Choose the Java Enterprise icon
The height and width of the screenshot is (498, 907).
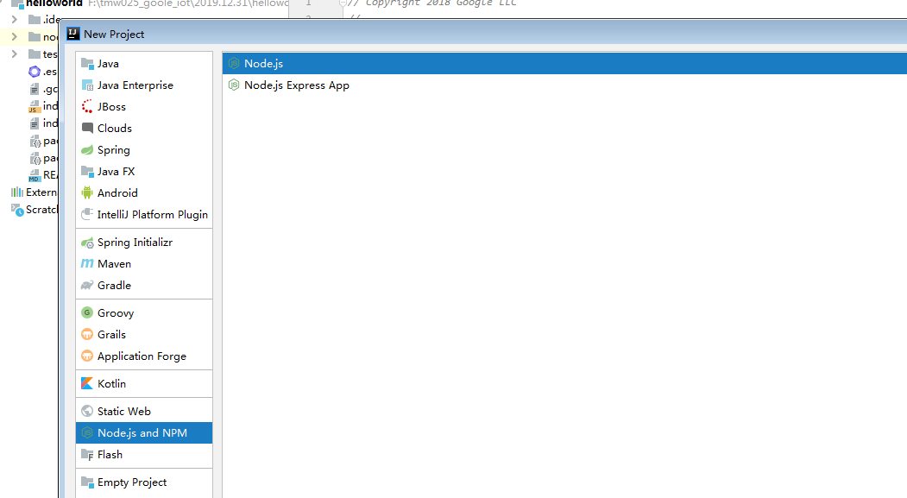[87, 85]
